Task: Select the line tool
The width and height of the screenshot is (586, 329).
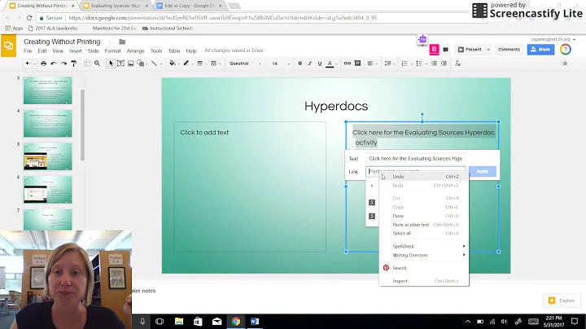Action: point(154,64)
